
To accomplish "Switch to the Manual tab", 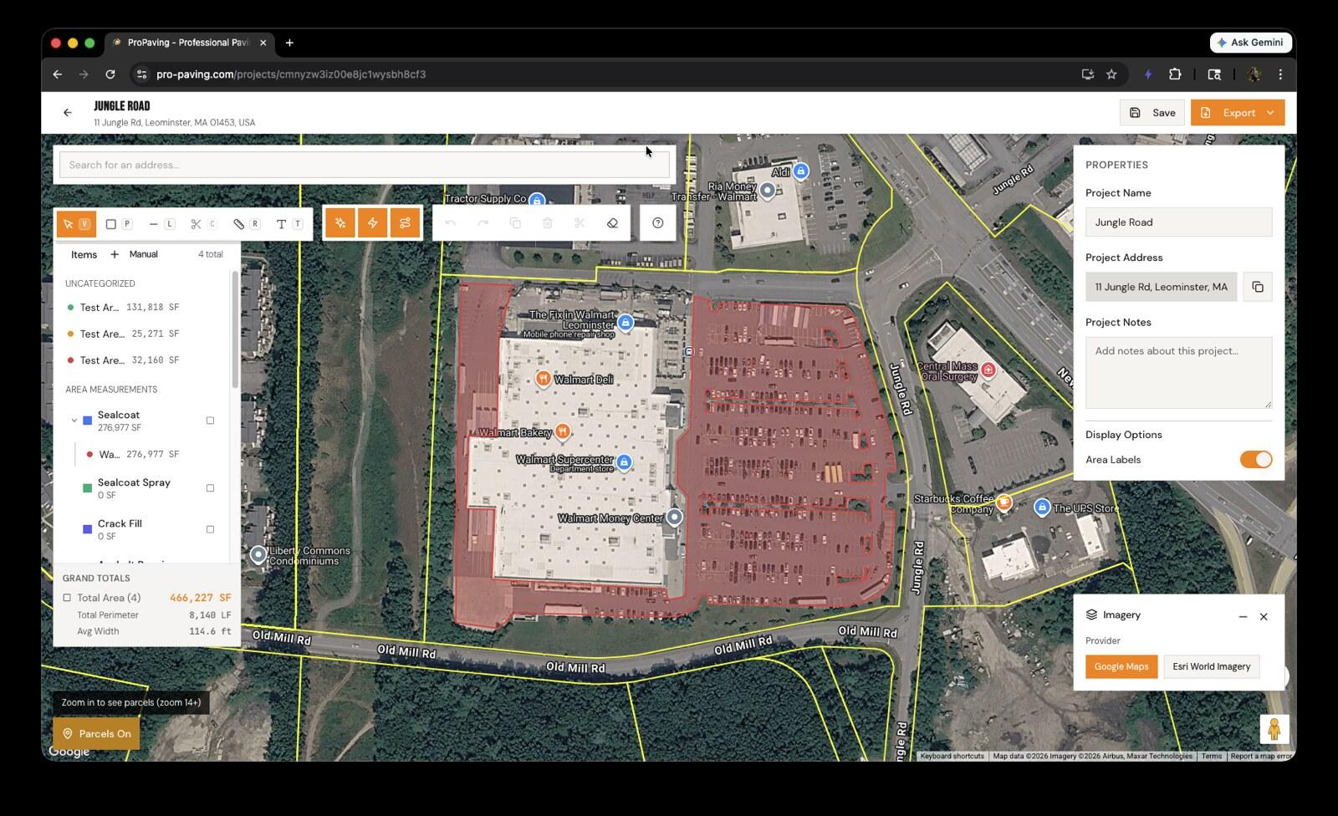I will click(143, 254).
